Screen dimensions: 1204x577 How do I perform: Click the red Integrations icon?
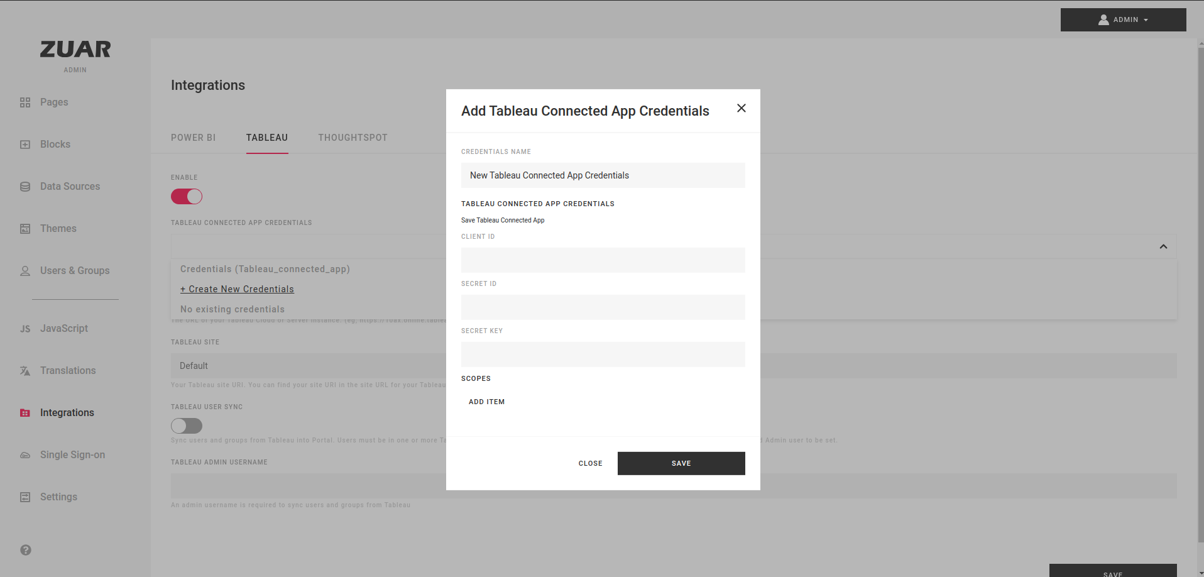[x=25, y=413]
